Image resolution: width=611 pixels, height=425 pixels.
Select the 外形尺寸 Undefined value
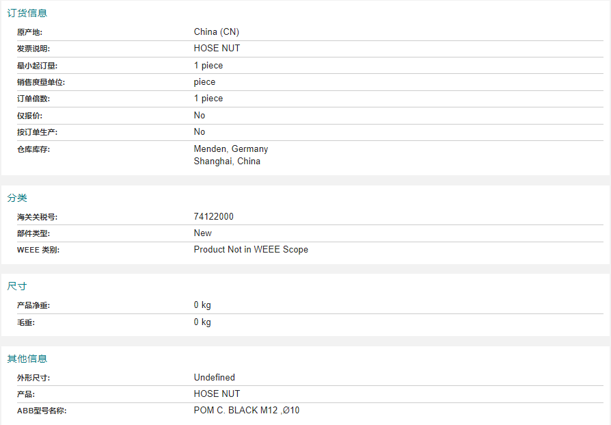pyautogui.click(x=215, y=377)
